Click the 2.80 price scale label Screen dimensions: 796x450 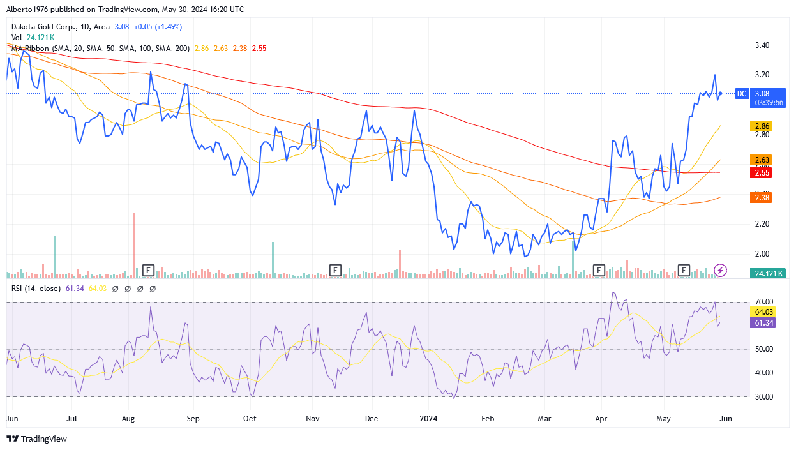tap(762, 135)
